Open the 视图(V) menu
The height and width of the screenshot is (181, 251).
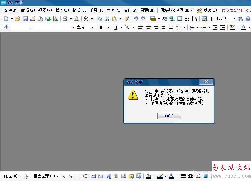(x=45, y=10)
